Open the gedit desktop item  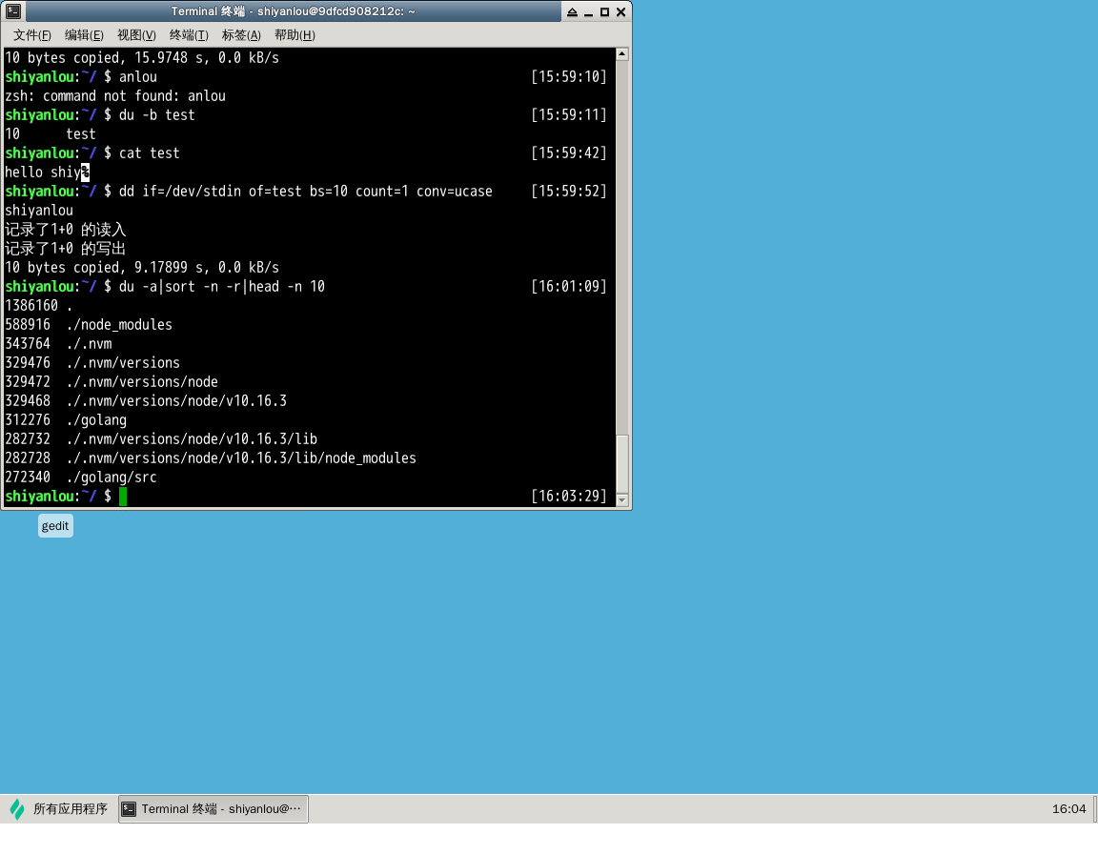[x=55, y=526]
